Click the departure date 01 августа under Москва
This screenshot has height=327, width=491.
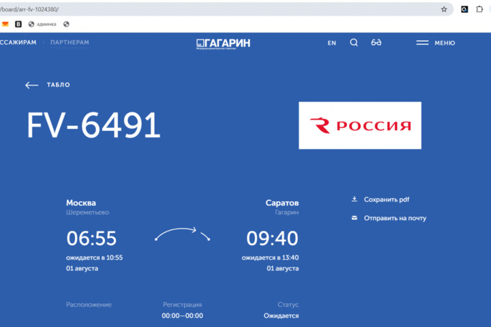tap(82, 268)
